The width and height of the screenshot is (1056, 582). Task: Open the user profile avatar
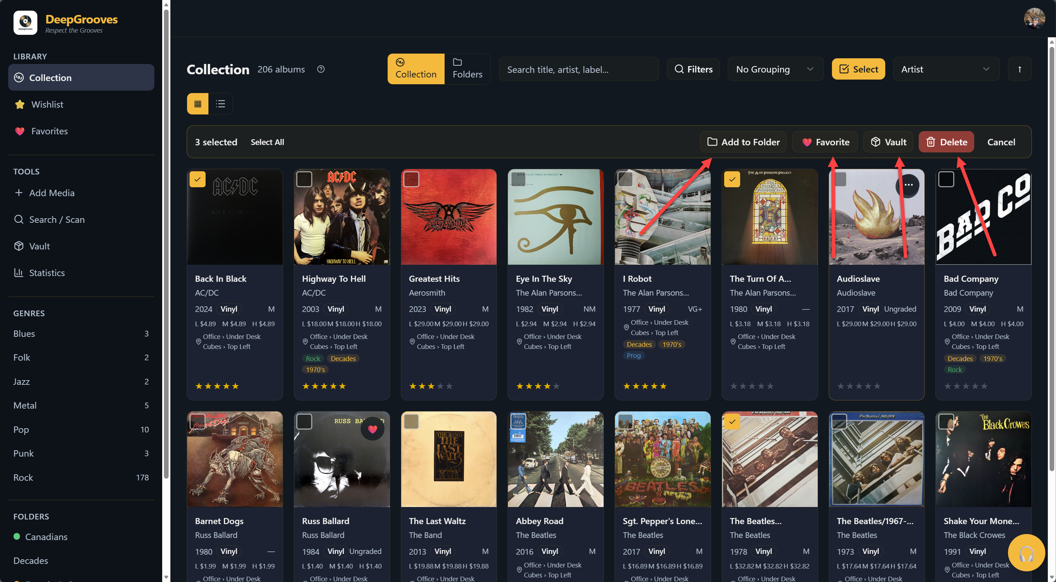(x=1034, y=18)
